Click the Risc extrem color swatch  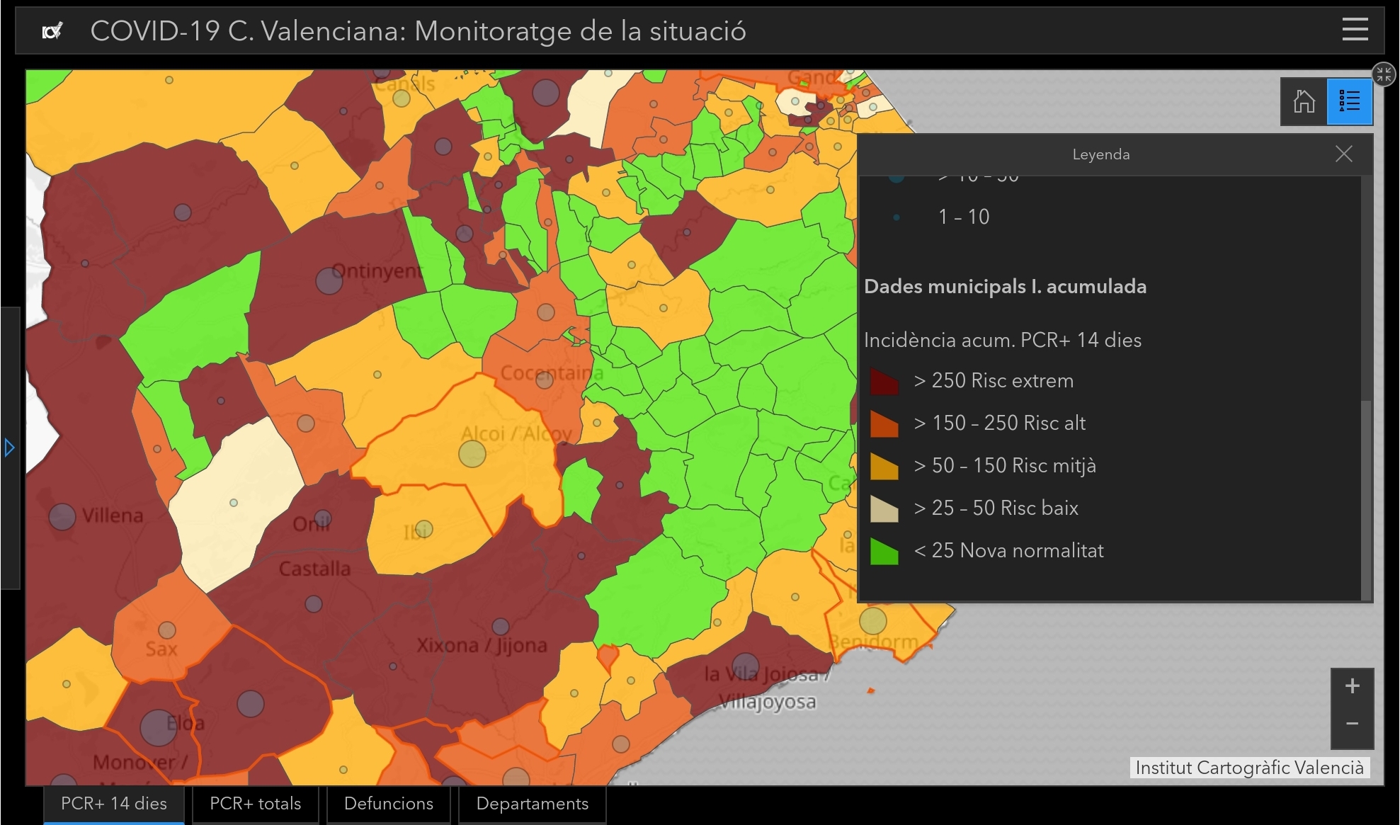coord(884,382)
